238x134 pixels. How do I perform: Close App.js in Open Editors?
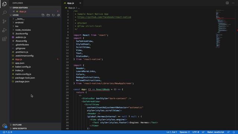pos(14,12)
